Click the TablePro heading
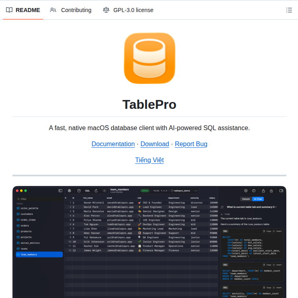 (149, 104)
